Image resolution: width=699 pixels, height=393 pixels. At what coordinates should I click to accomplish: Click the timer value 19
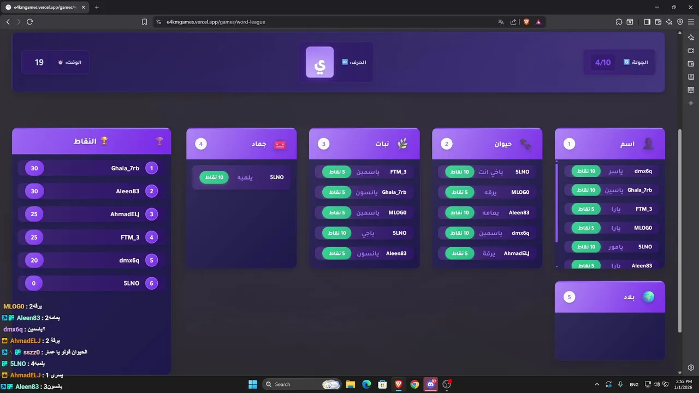pos(39,62)
